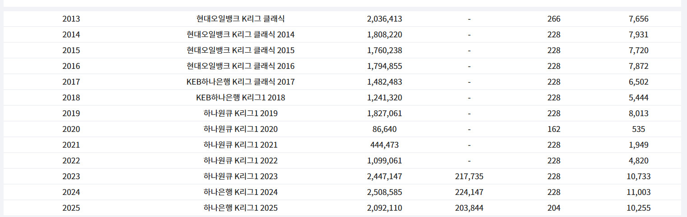Click the 2016 year cell
This screenshot has height=217, width=687.
point(71,66)
